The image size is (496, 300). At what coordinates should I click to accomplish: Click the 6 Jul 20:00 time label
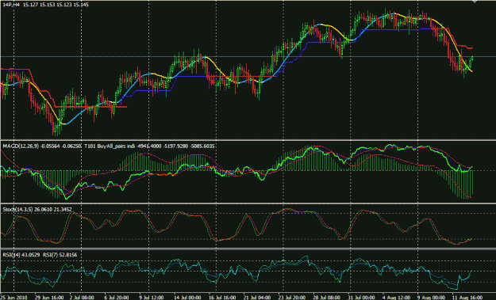[117, 298]
